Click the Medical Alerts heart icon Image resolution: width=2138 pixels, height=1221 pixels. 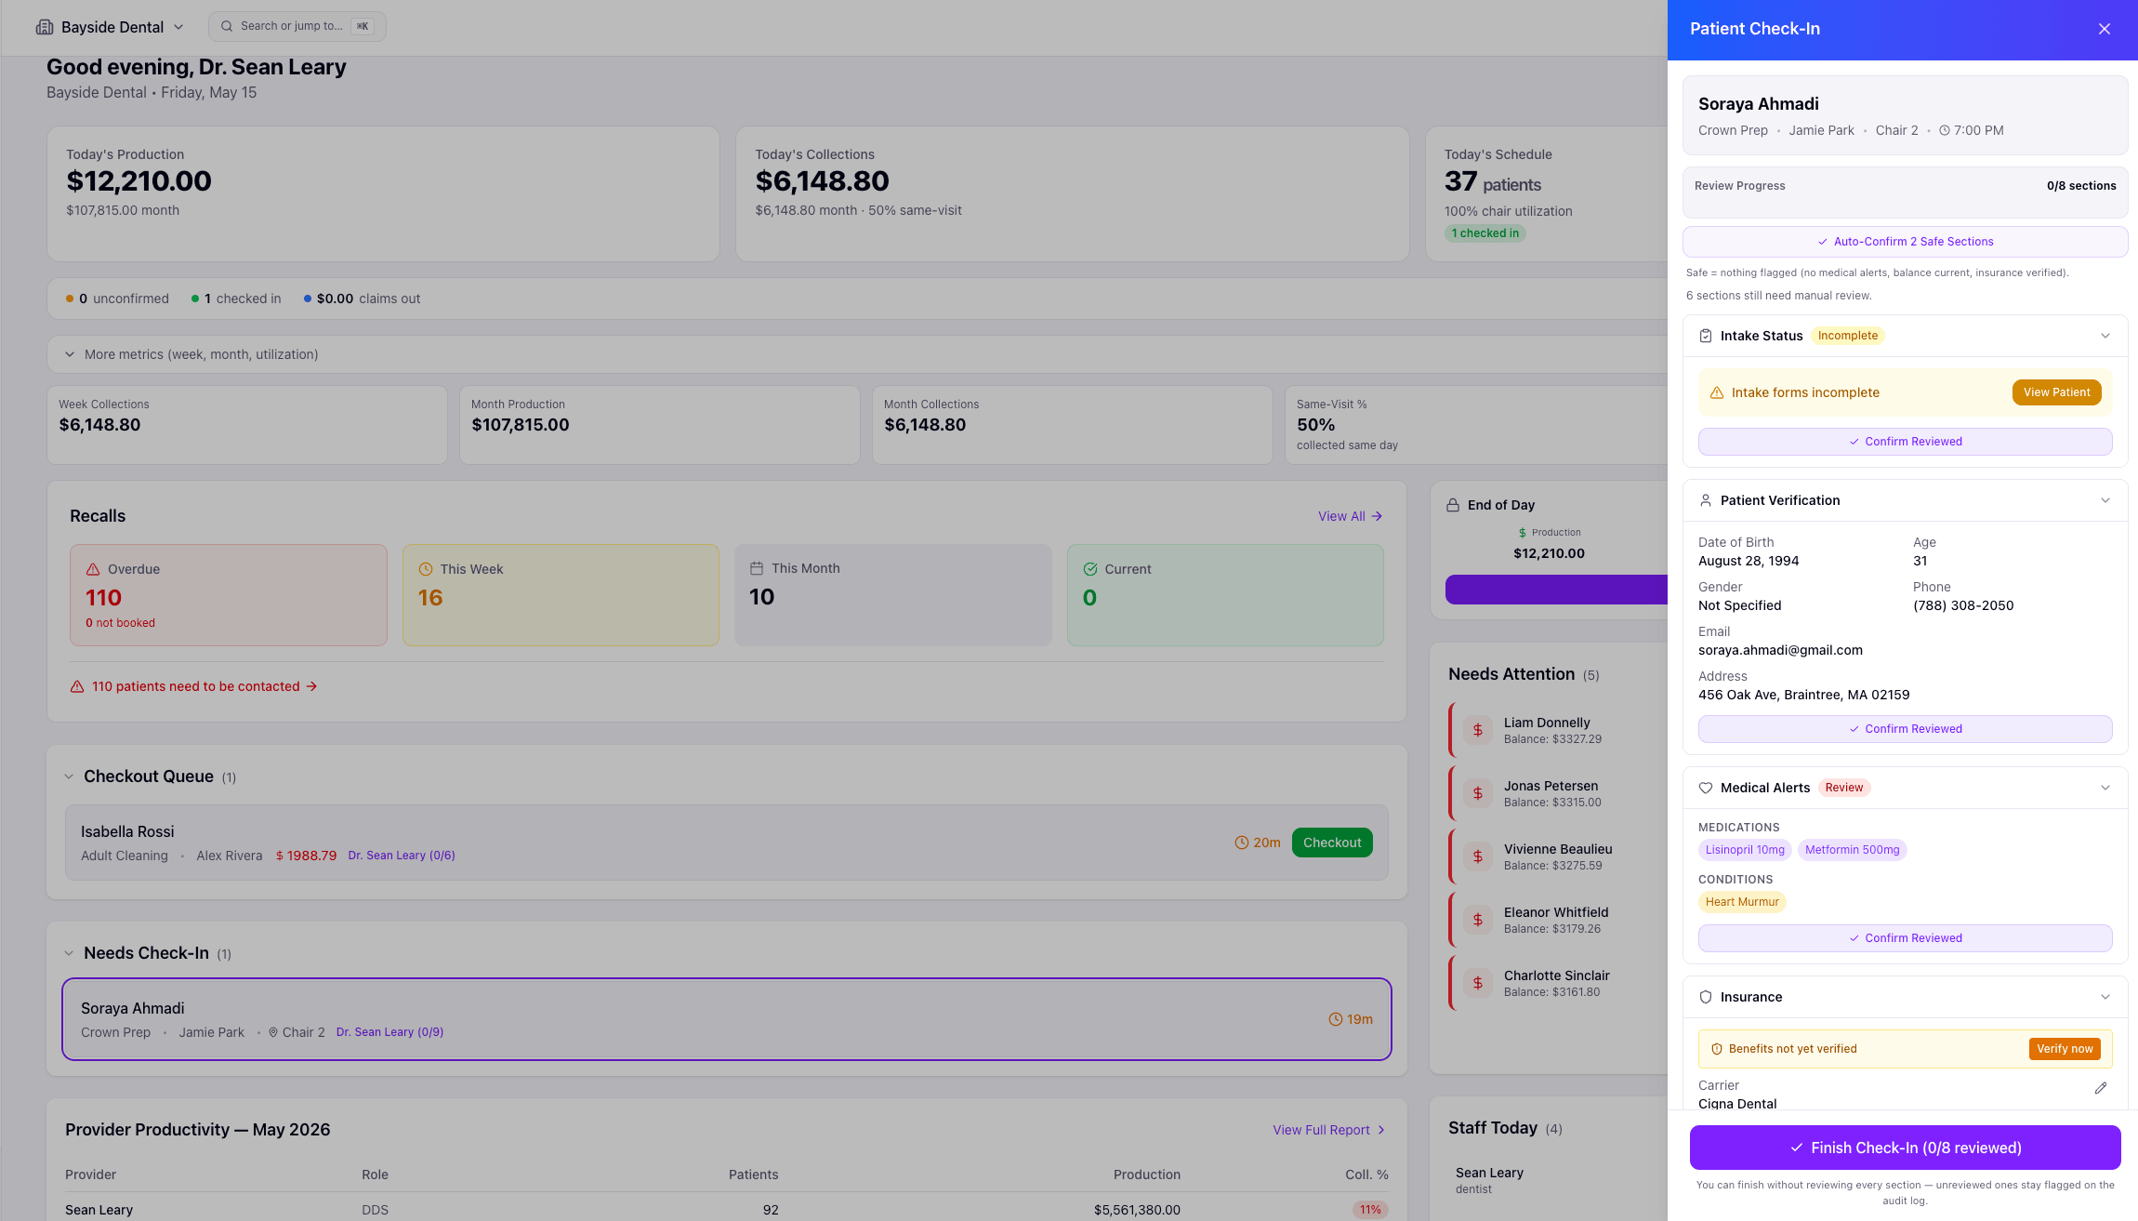1706,788
